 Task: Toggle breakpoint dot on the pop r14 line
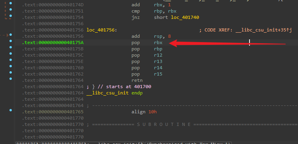tap(11, 66)
